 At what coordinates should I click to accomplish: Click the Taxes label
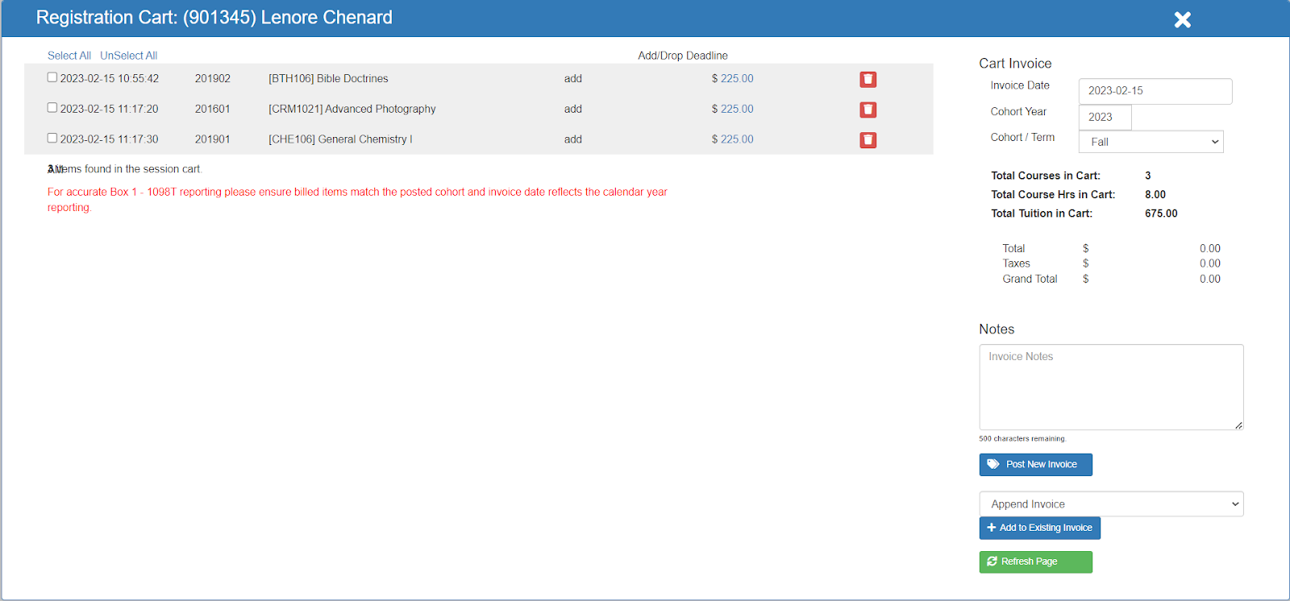click(x=1016, y=263)
